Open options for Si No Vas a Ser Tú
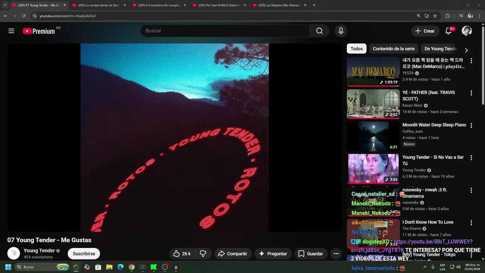 [471, 158]
